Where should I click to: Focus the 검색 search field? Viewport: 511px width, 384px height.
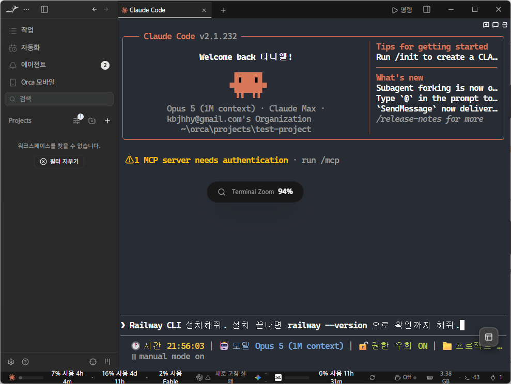(x=59, y=99)
